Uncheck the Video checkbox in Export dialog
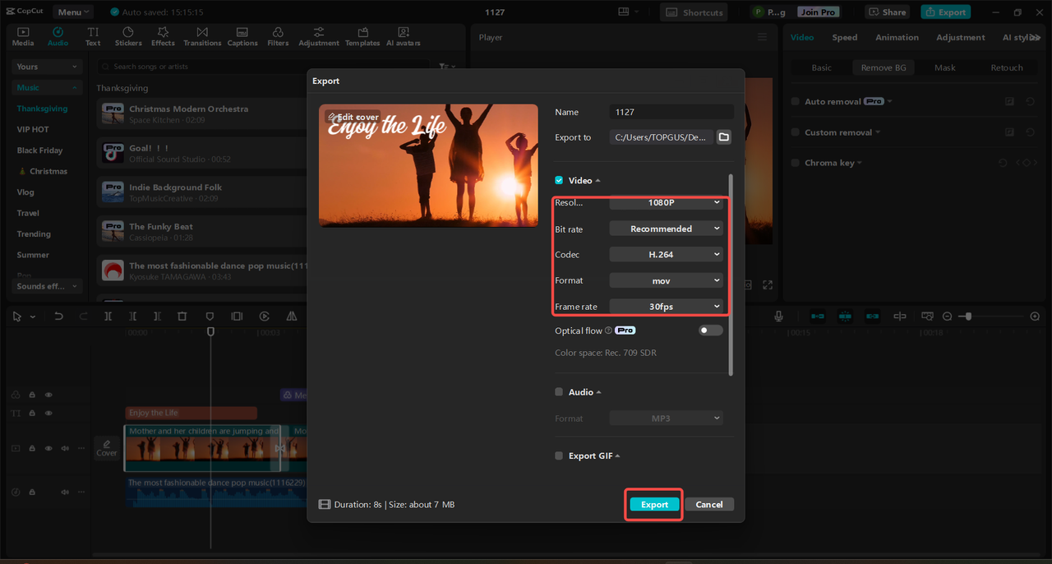1052x564 pixels. point(559,180)
